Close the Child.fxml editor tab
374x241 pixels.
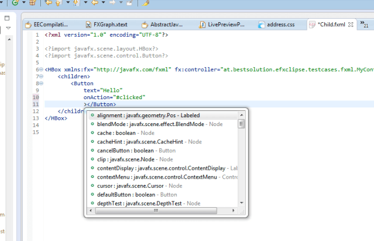[351, 25]
